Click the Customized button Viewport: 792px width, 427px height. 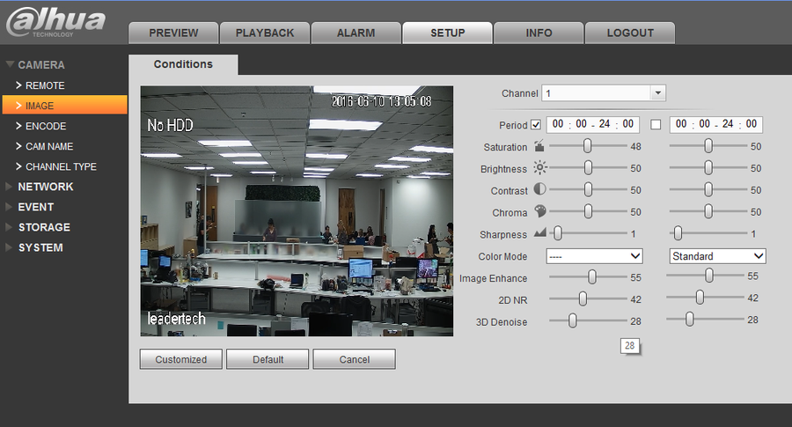click(181, 359)
